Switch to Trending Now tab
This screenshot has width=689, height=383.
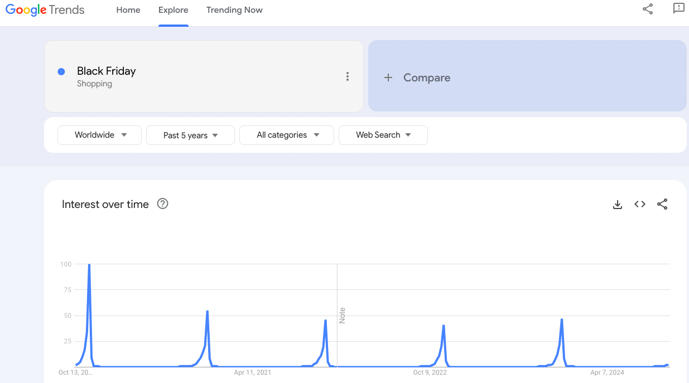(234, 10)
